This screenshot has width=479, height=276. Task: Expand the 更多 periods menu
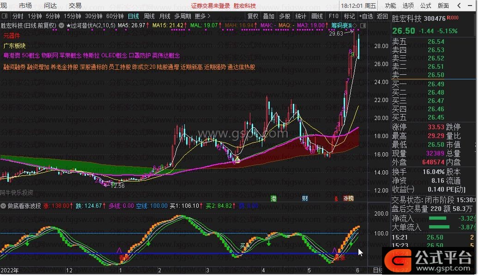tap(202, 16)
